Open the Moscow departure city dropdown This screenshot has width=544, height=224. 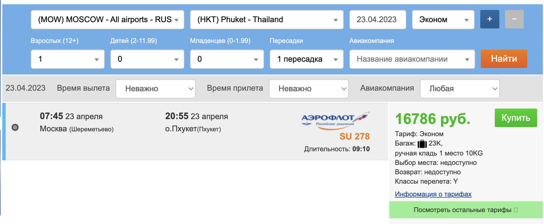(107, 20)
